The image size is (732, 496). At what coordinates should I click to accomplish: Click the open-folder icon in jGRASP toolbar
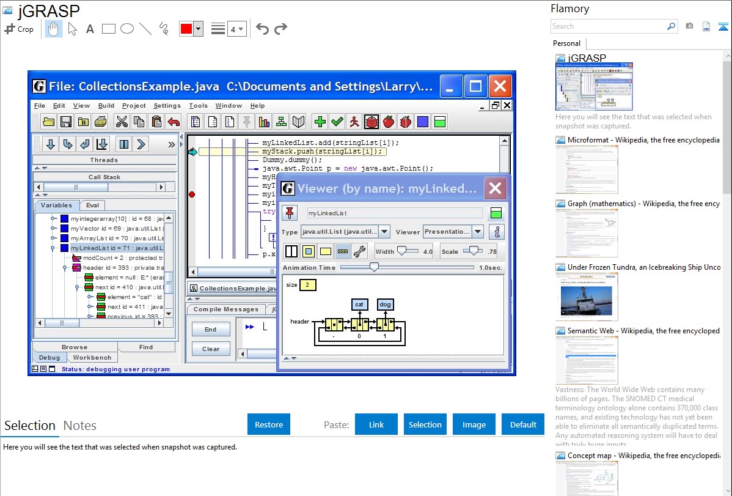48,122
